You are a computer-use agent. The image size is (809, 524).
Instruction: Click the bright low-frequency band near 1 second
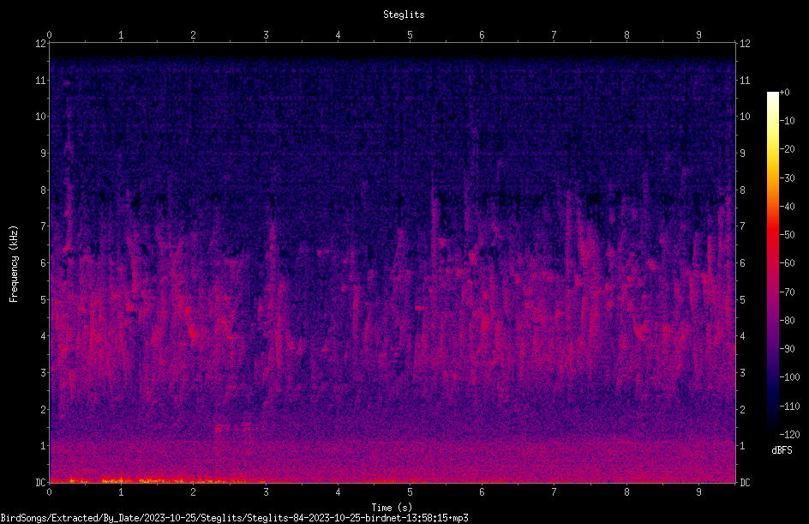(x=121, y=480)
